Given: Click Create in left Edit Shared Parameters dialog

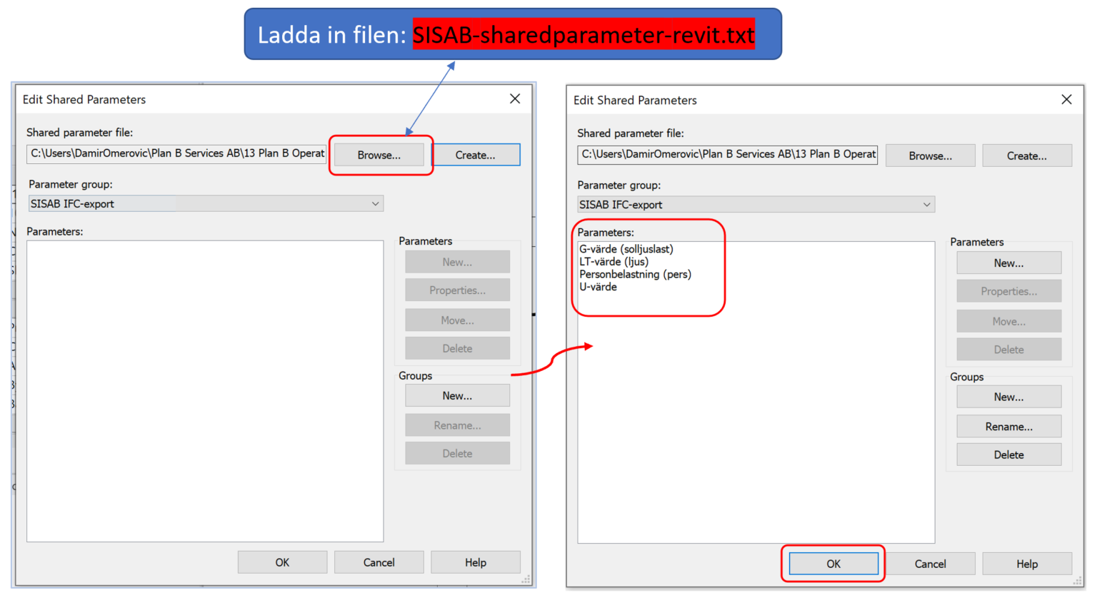Looking at the screenshot, I should (476, 155).
